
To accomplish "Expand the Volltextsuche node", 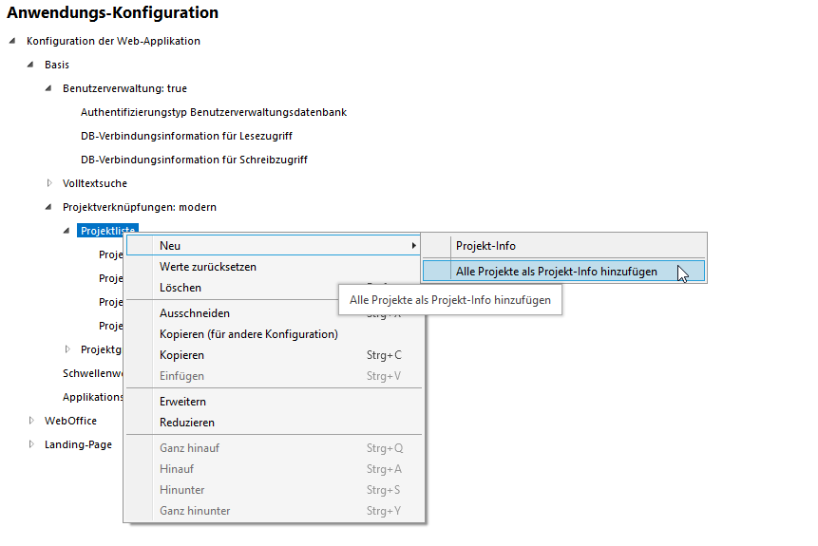I will (49, 182).
